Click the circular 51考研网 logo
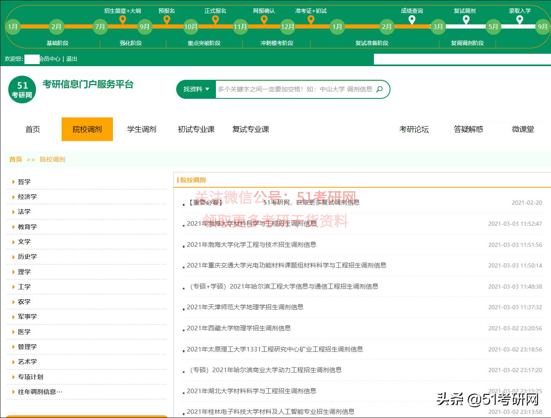551x418 pixels. [22, 89]
